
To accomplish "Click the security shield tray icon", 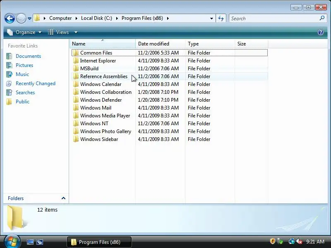I will [272, 241].
